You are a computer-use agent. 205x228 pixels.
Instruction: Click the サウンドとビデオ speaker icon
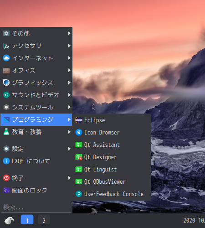coord(6,95)
